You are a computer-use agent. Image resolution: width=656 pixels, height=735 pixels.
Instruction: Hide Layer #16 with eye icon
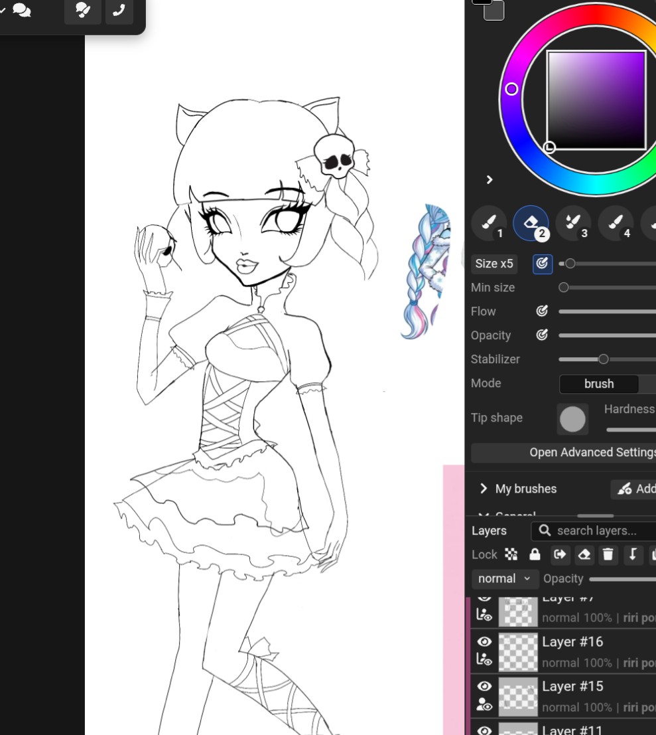484,642
